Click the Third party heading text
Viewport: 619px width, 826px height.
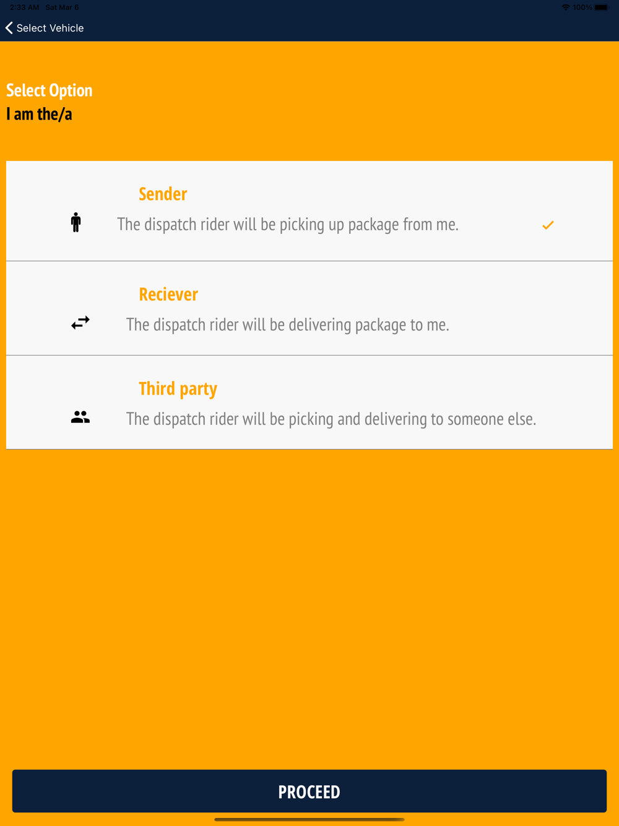(x=178, y=389)
